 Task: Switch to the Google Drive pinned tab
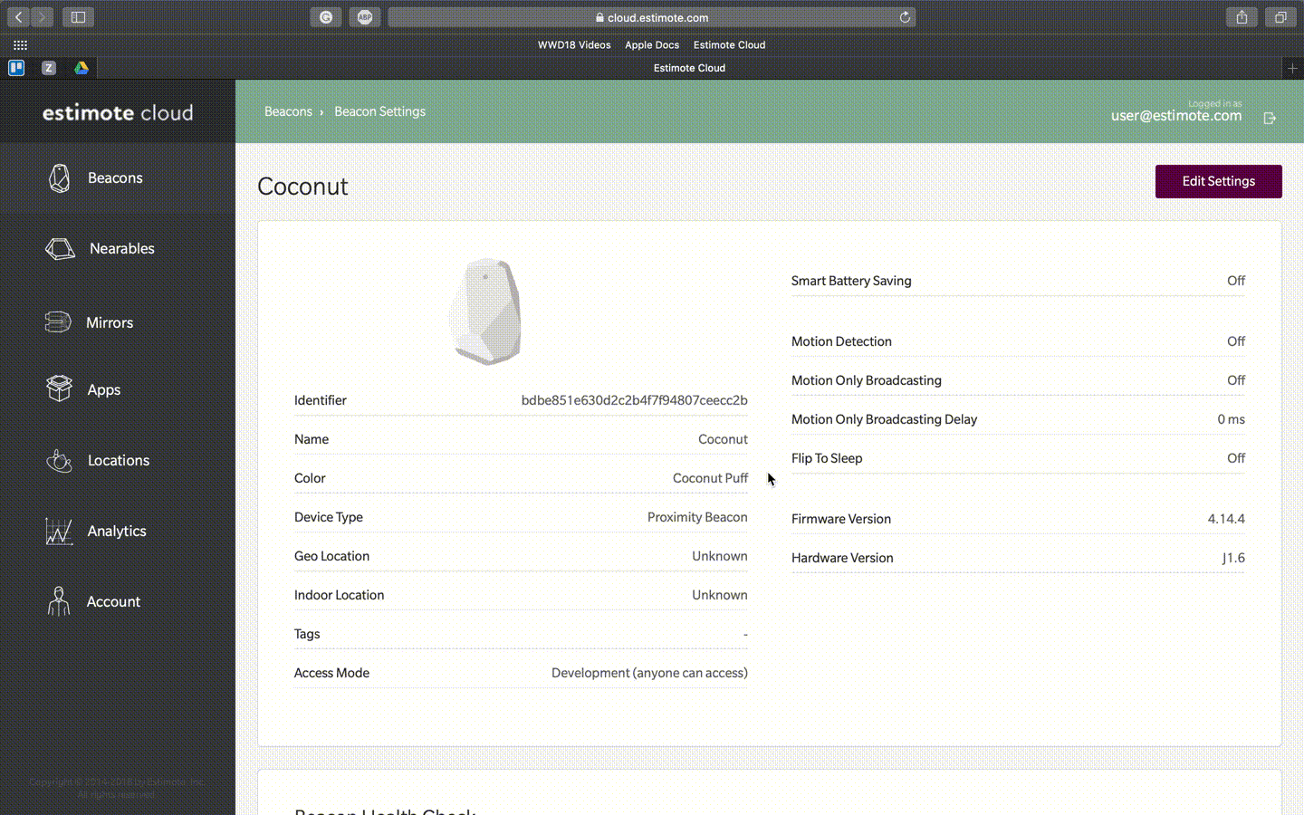81,68
